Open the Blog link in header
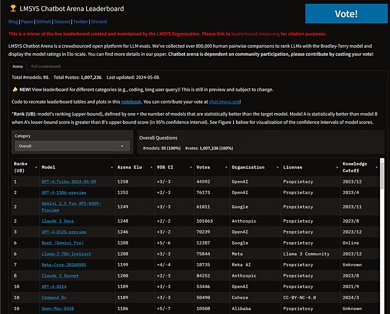Viewport: 390px width, 314px height. point(13,22)
